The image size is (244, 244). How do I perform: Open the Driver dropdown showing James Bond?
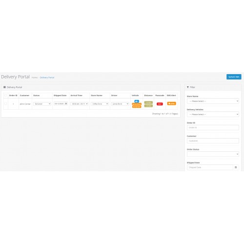coord(120,104)
